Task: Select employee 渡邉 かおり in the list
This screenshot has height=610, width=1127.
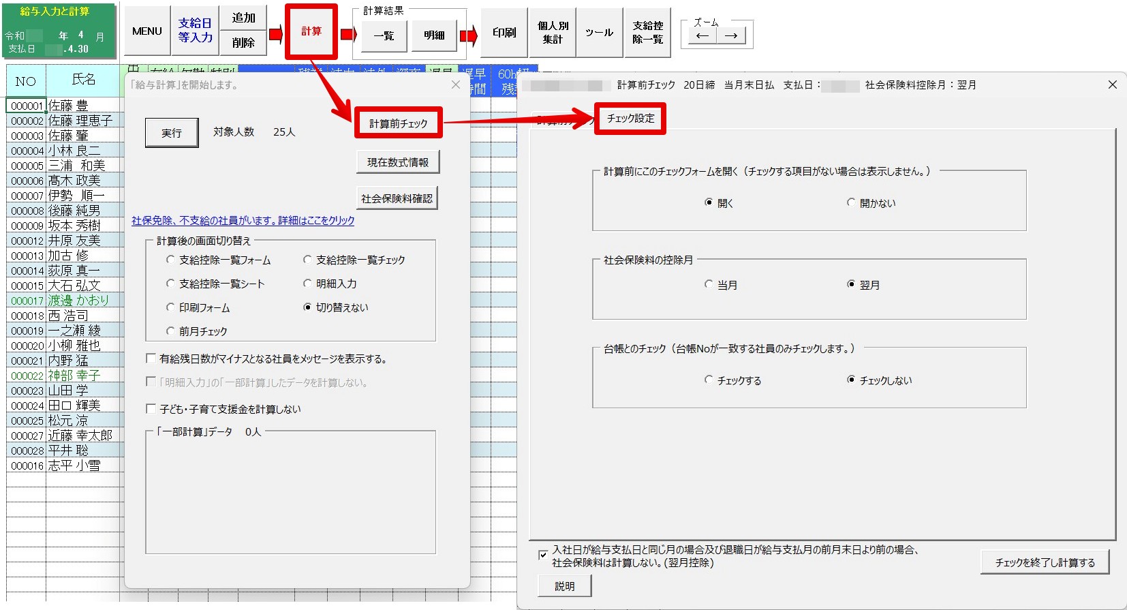Action: 78,301
